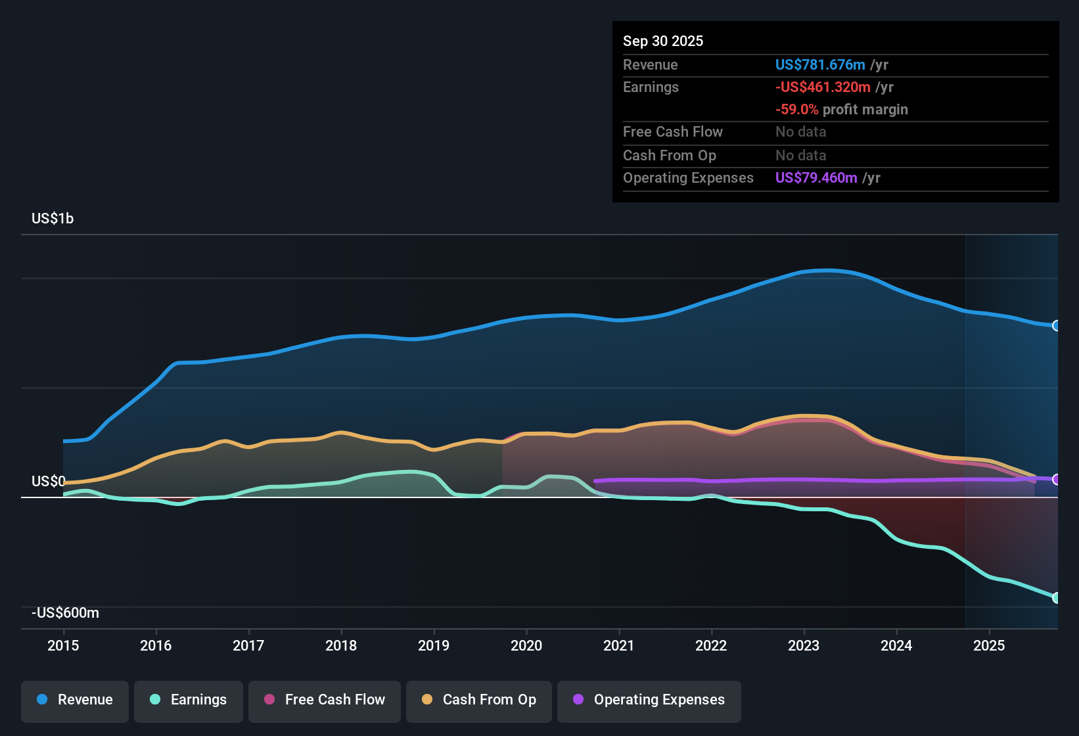
Task: Click the -59.0% profit margin text
Action: click(842, 109)
